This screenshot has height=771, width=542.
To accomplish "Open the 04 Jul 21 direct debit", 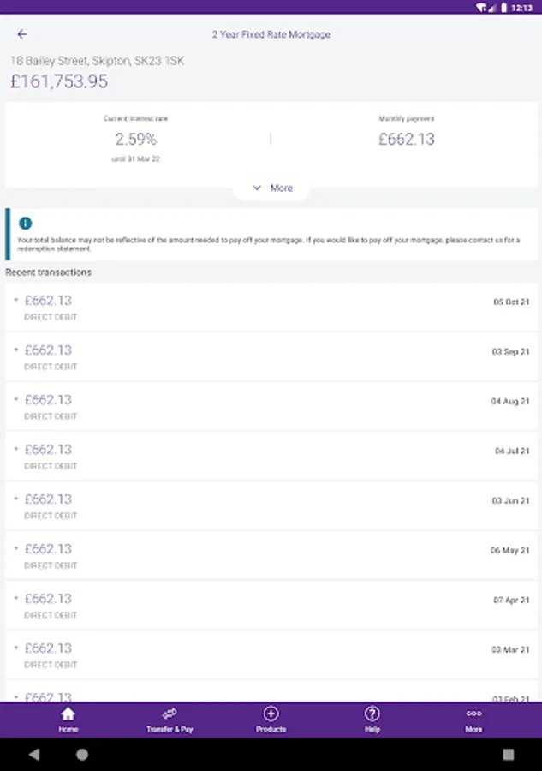I will [271, 457].
